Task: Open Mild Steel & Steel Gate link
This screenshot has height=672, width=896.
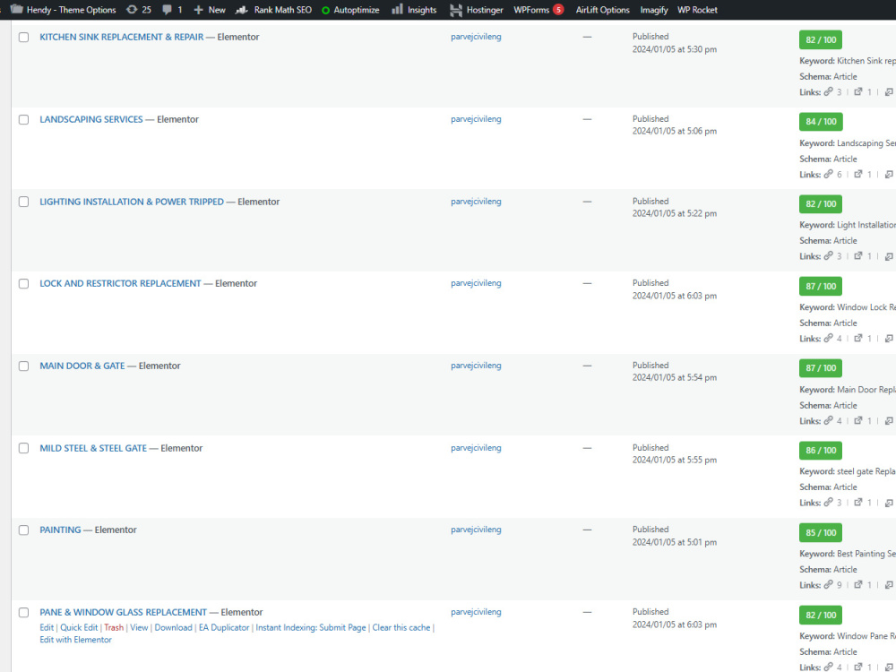Action: click(92, 447)
